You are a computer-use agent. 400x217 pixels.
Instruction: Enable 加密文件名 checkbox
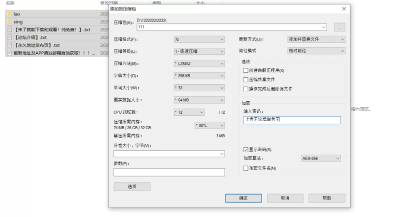(245, 168)
